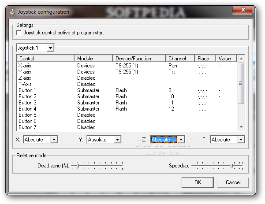Click Submaster in the Button 2 row

point(88,96)
